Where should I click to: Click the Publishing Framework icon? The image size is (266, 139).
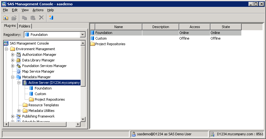coord(19,116)
